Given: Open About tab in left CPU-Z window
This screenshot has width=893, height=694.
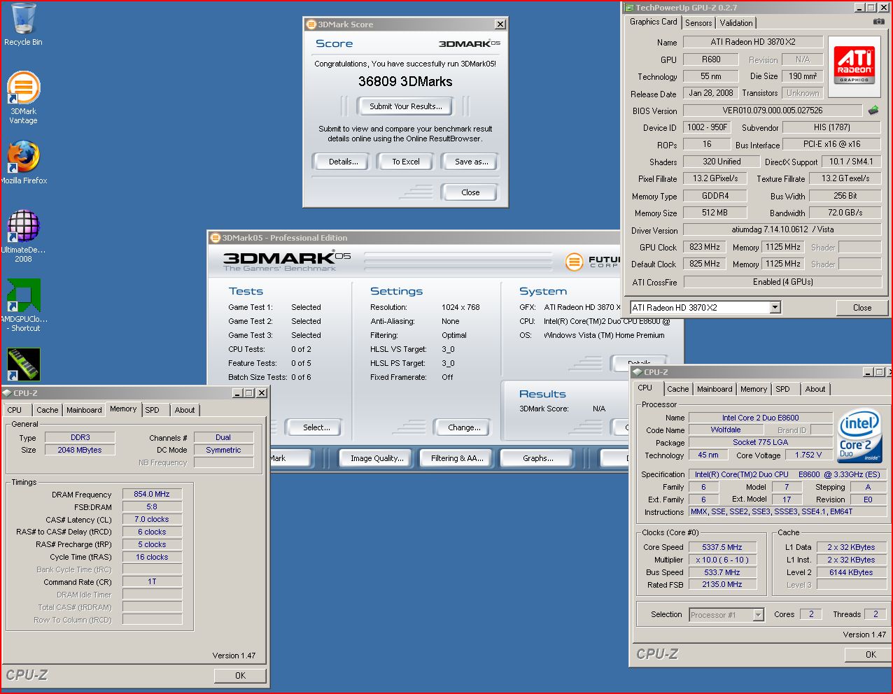Looking at the screenshot, I should click(185, 410).
